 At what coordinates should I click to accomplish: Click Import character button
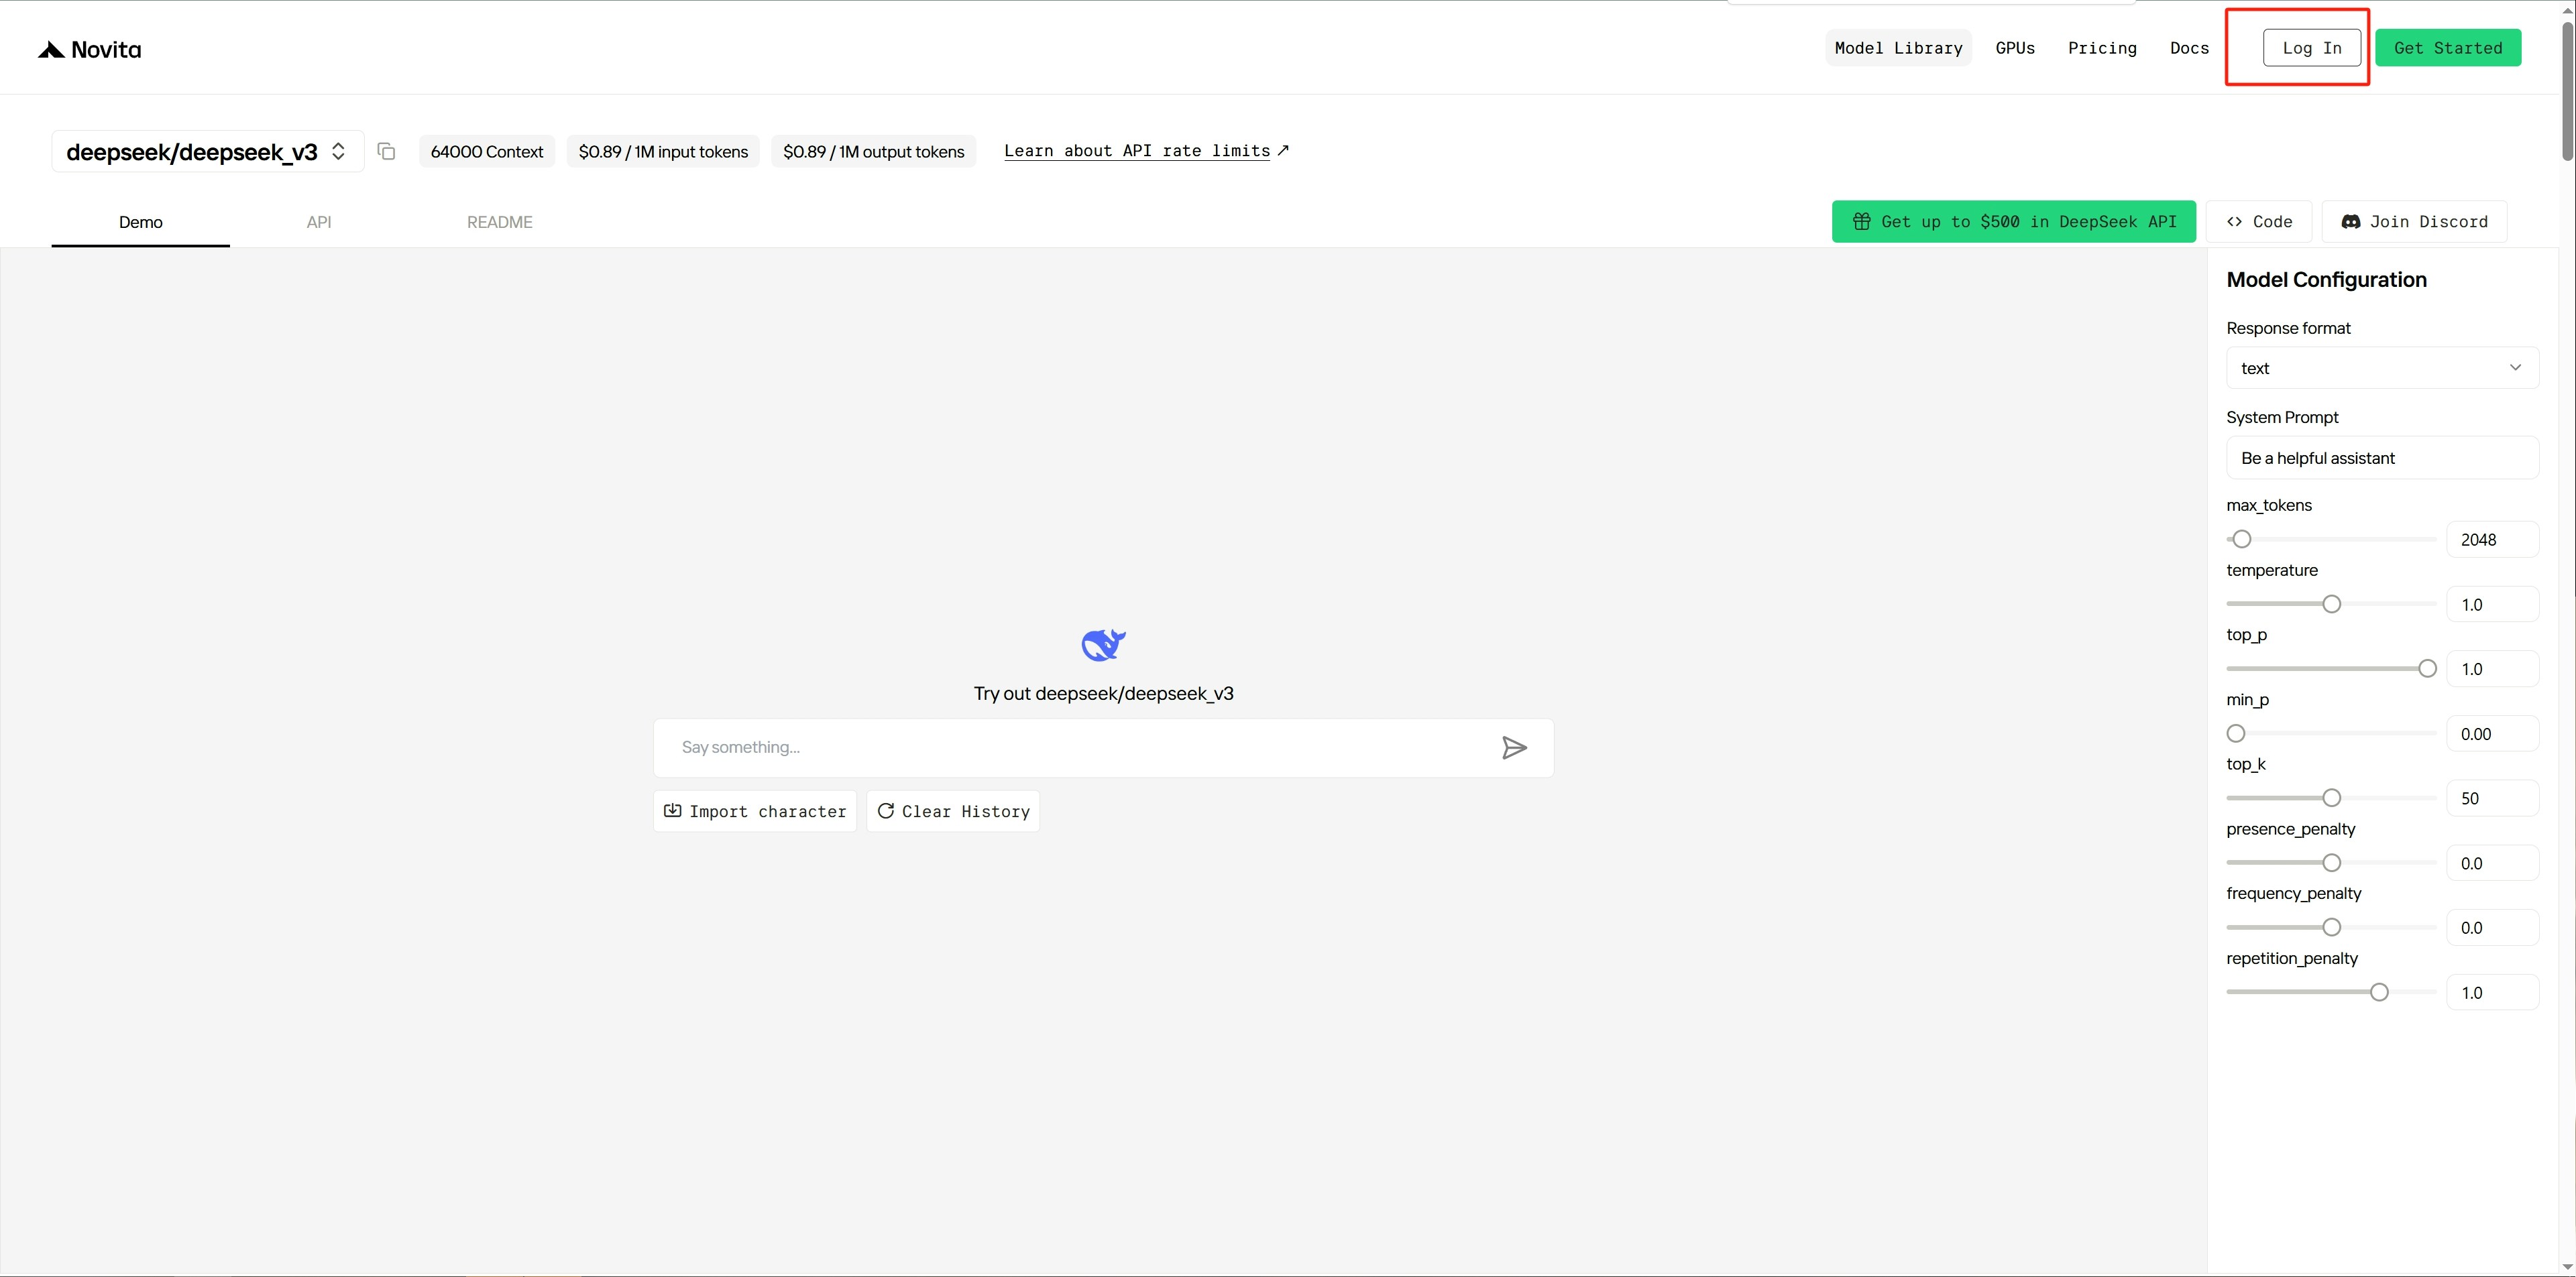click(755, 811)
